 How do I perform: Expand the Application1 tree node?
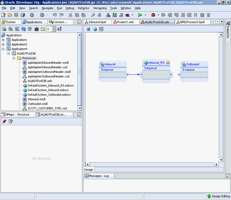pos(3,40)
